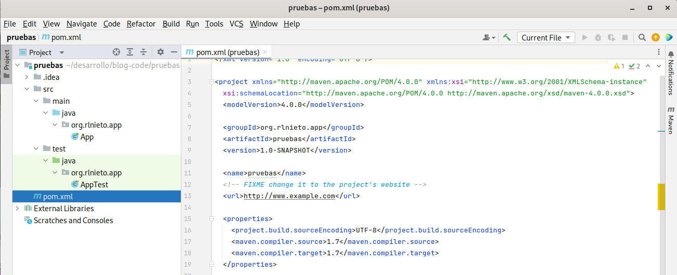Click the 1.0-SNAPSHOT version text

click(x=285, y=150)
